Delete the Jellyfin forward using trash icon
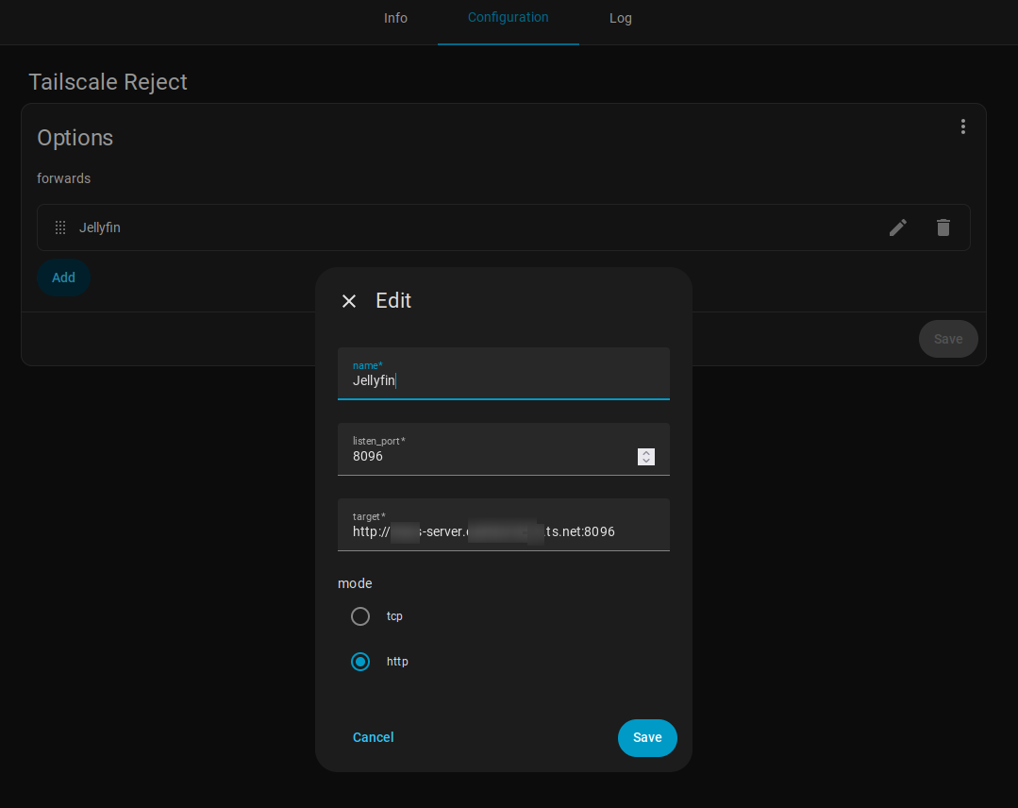This screenshot has height=808, width=1018. tap(943, 227)
